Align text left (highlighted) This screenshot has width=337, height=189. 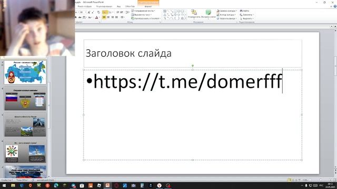[104, 17]
